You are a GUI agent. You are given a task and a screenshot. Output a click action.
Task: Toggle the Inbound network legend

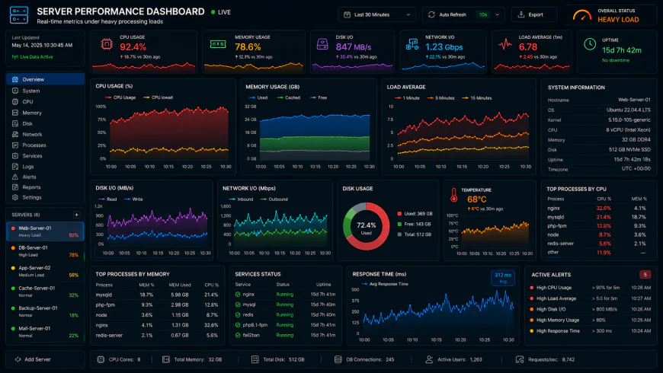click(x=241, y=199)
